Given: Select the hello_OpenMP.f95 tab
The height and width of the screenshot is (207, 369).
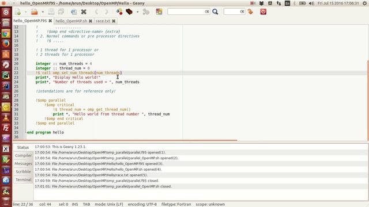Looking at the screenshot, I should click(x=30, y=21).
